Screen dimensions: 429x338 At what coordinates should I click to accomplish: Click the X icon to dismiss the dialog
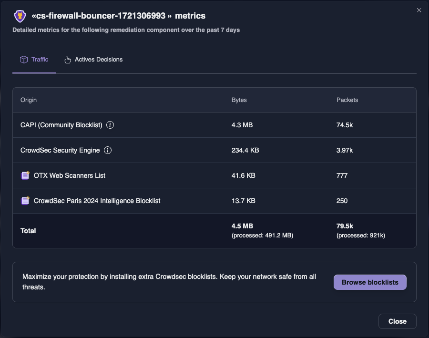click(x=419, y=10)
